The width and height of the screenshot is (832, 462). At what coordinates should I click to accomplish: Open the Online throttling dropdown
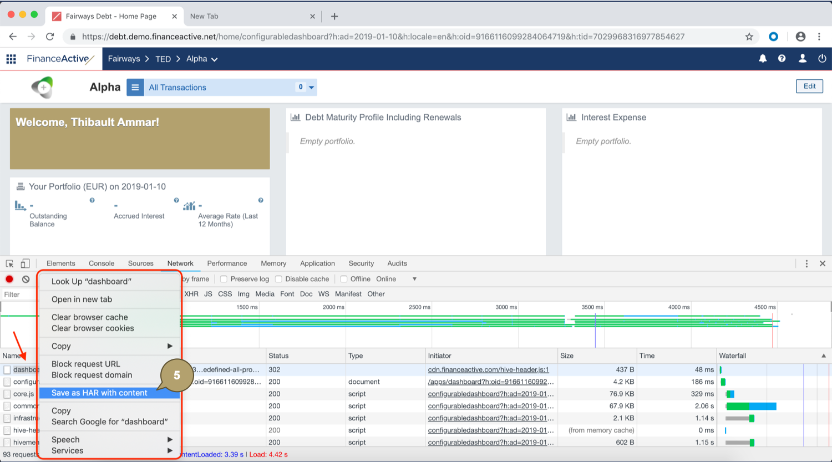click(414, 279)
